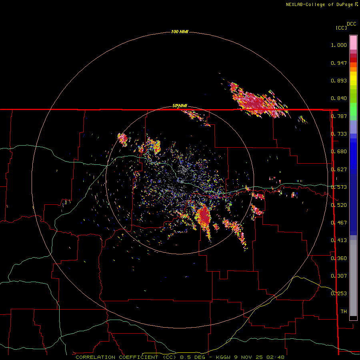Select the 0.413 scale value
Image resolution: width=360 pixels, height=360 pixels.
[339, 240]
